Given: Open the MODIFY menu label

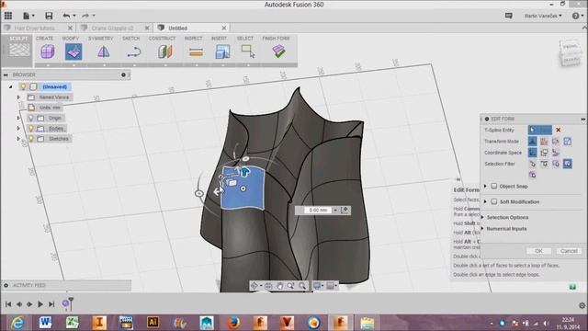Looking at the screenshot, I should [x=71, y=39].
